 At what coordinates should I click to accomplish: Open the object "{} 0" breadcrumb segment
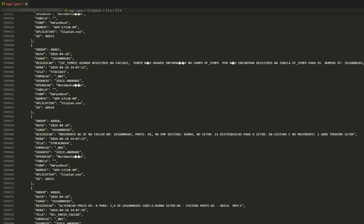pyautogui.click(x=118, y=10)
